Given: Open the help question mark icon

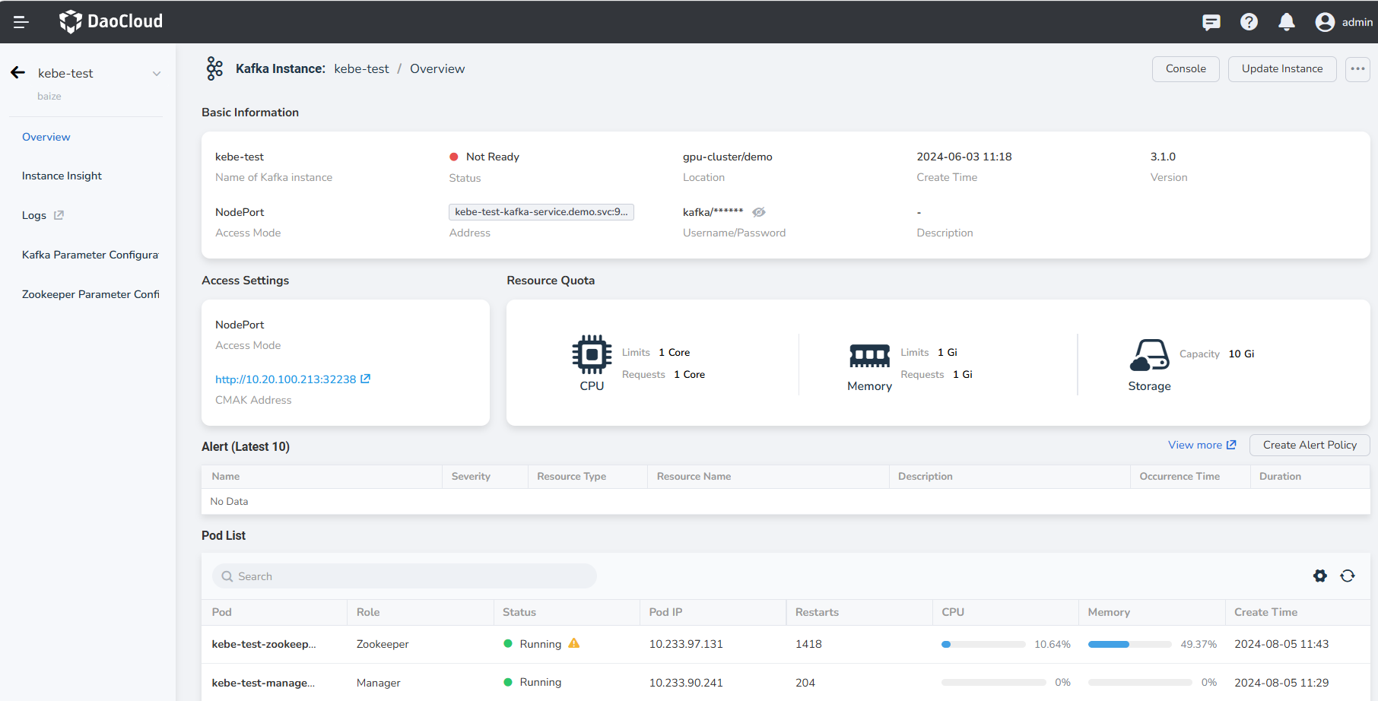Looking at the screenshot, I should coord(1249,22).
